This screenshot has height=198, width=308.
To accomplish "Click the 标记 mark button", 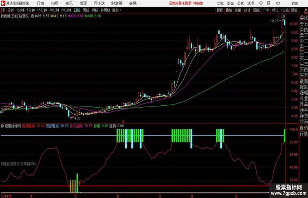I will pyautogui.click(x=275, y=10).
